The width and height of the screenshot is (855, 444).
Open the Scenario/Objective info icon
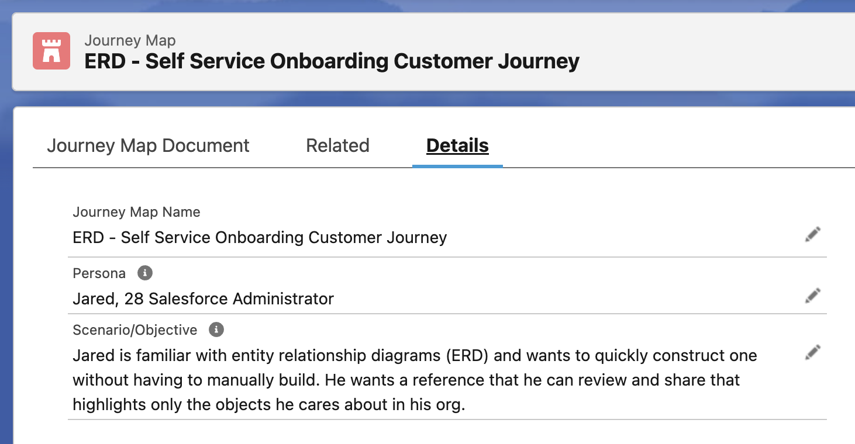[216, 329]
